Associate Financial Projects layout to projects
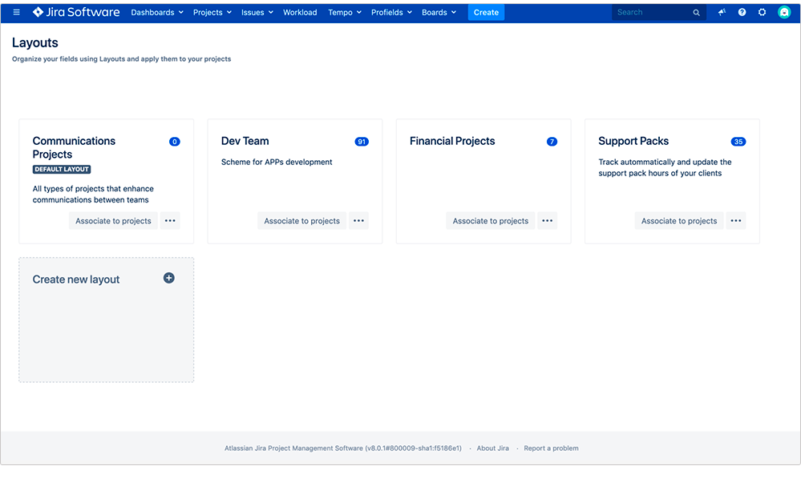The height and width of the screenshot is (478, 801). [490, 220]
